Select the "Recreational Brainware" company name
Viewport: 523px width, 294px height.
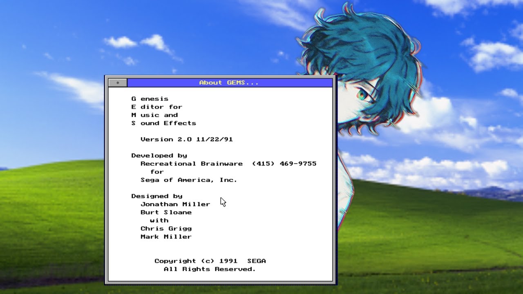click(x=192, y=164)
